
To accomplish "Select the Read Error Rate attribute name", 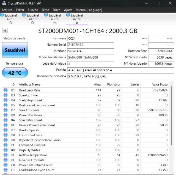I will (29, 90).
